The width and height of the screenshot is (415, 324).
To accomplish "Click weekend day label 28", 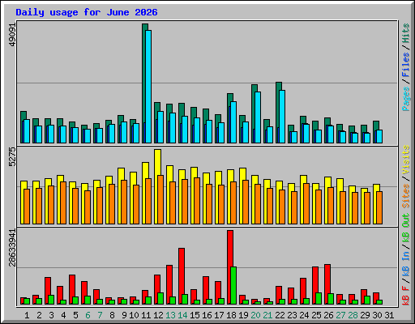I will coord(353,315).
